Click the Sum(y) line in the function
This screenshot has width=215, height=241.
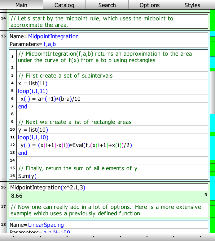27,176
